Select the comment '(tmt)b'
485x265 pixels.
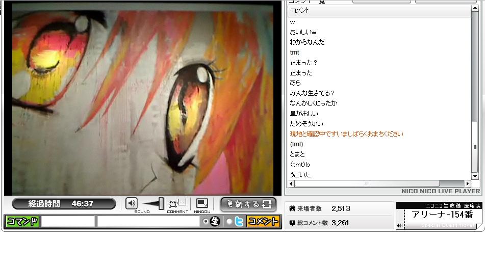pos(300,165)
